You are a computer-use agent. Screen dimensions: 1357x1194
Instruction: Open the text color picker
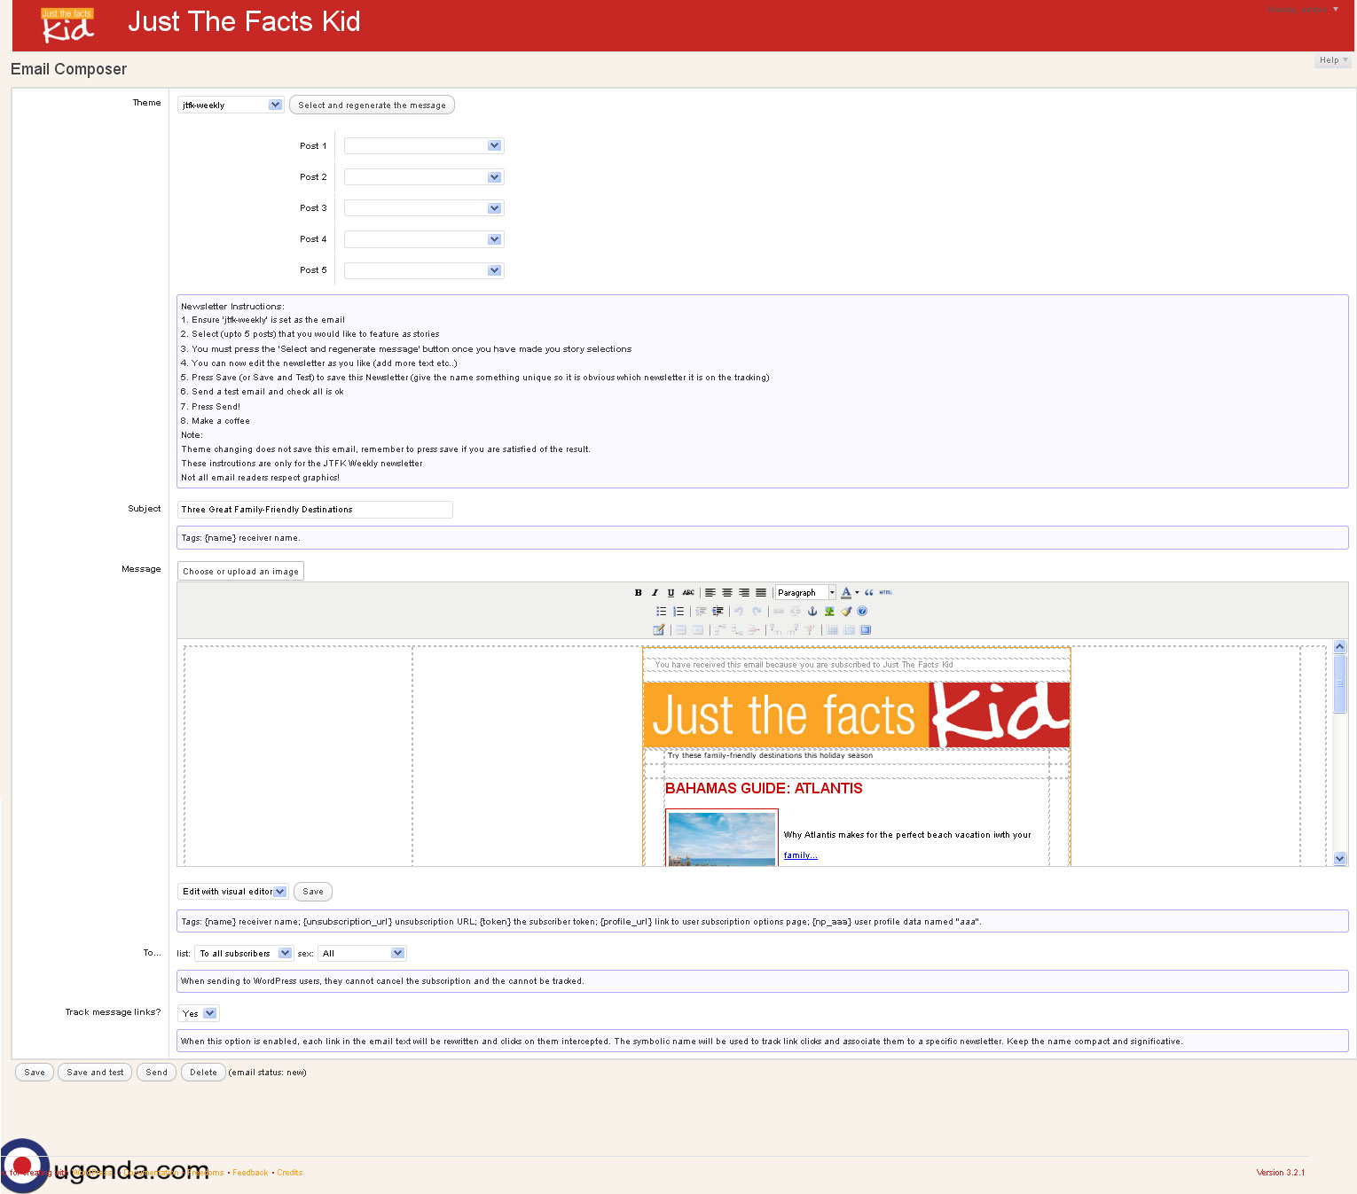(x=846, y=593)
